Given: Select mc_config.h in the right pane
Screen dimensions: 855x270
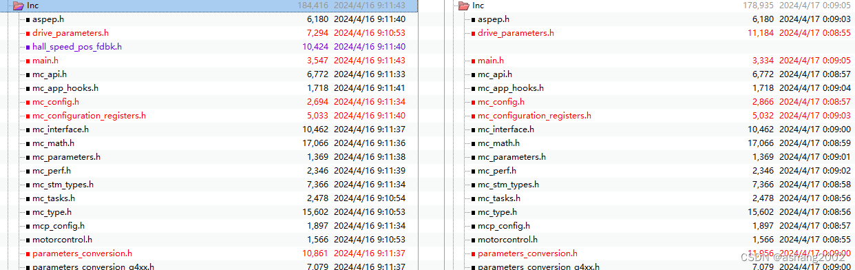Looking at the screenshot, I should (x=501, y=102).
